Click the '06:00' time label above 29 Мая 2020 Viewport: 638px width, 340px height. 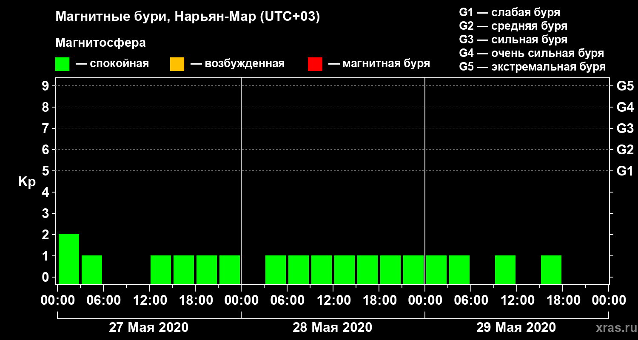tap(471, 300)
